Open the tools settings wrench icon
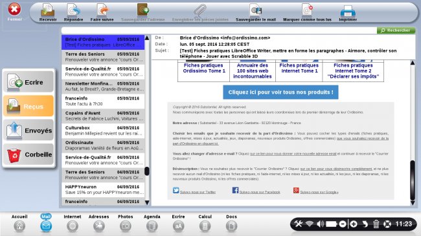This screenshot has height=236, width=421. [299, 224]
